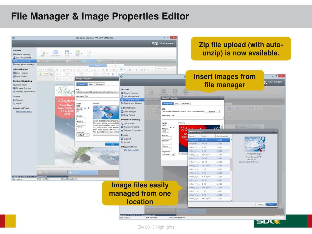This screenshot has width=312, height=234.
Task: Open IBM Deliverability link in front window
Action: point(132,150)
